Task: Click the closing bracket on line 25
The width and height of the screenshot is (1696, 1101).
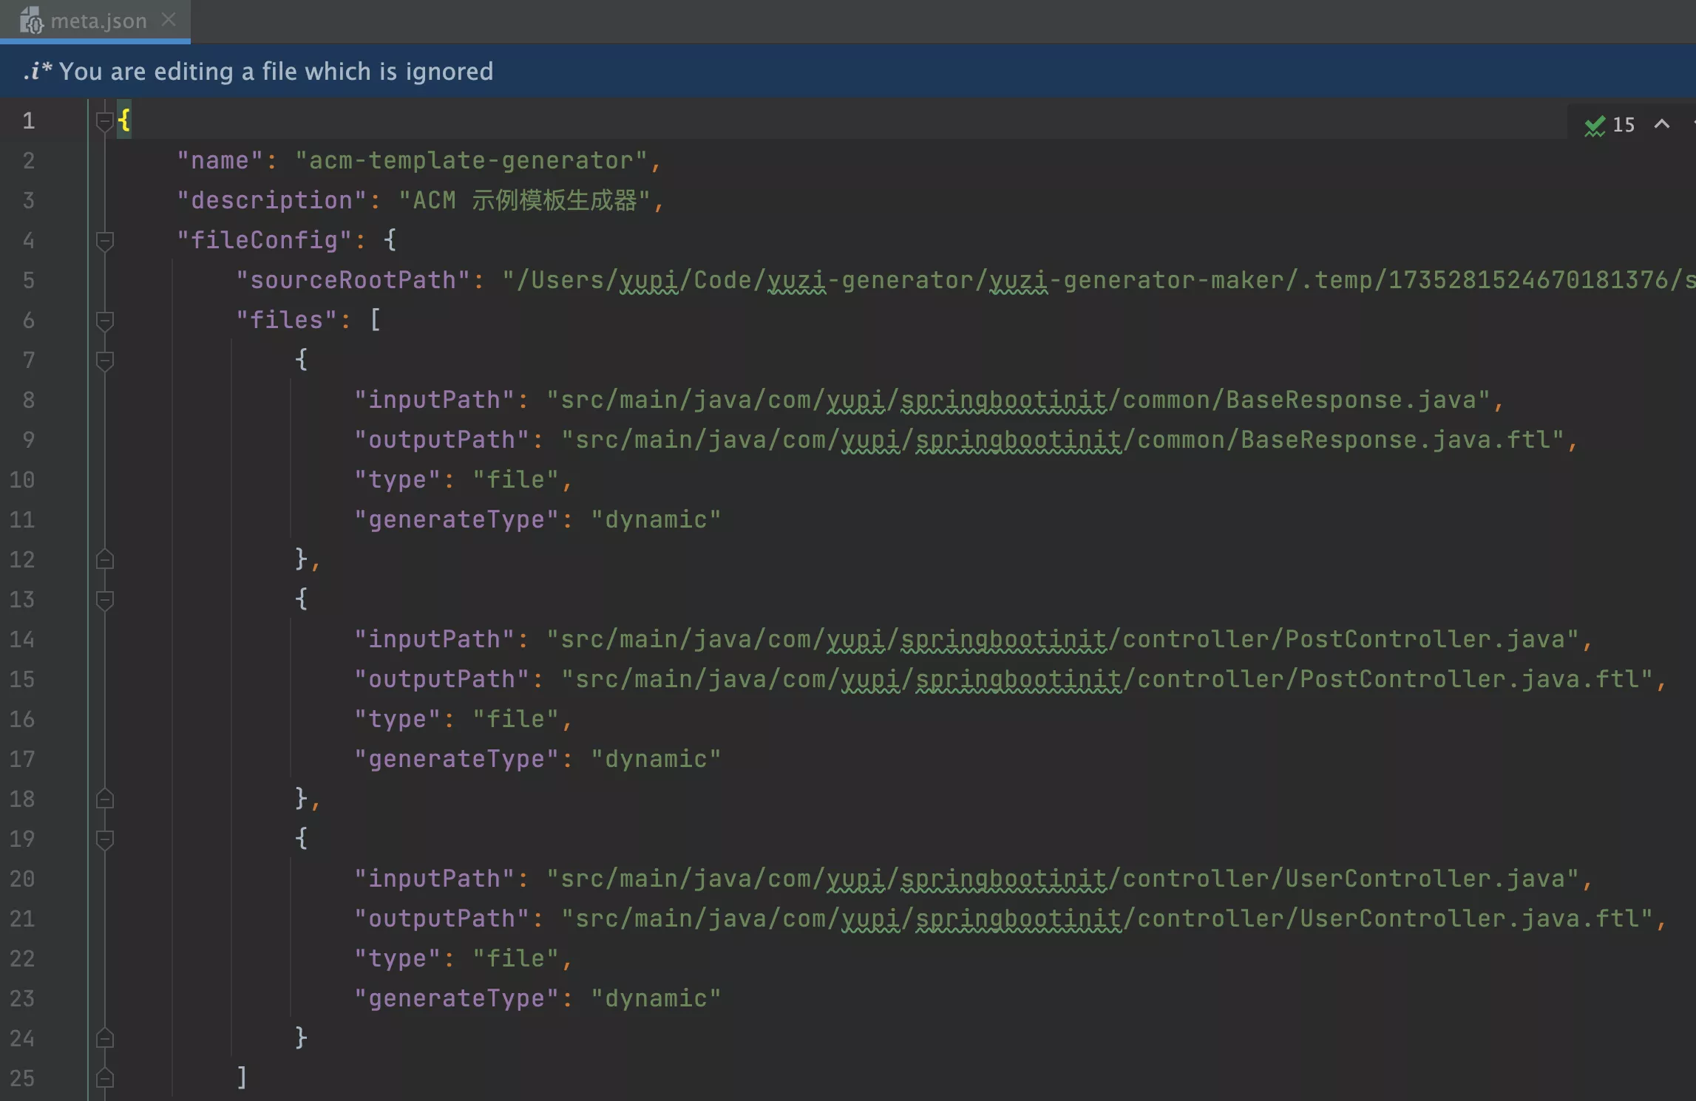Action: click(242, 1078)
